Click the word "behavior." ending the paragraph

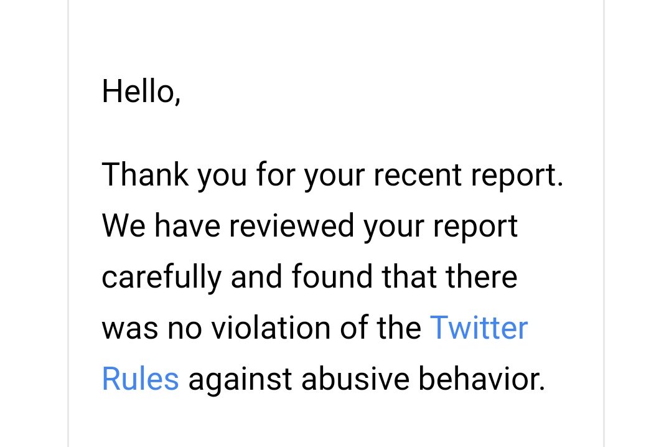[x=482, y=379]
